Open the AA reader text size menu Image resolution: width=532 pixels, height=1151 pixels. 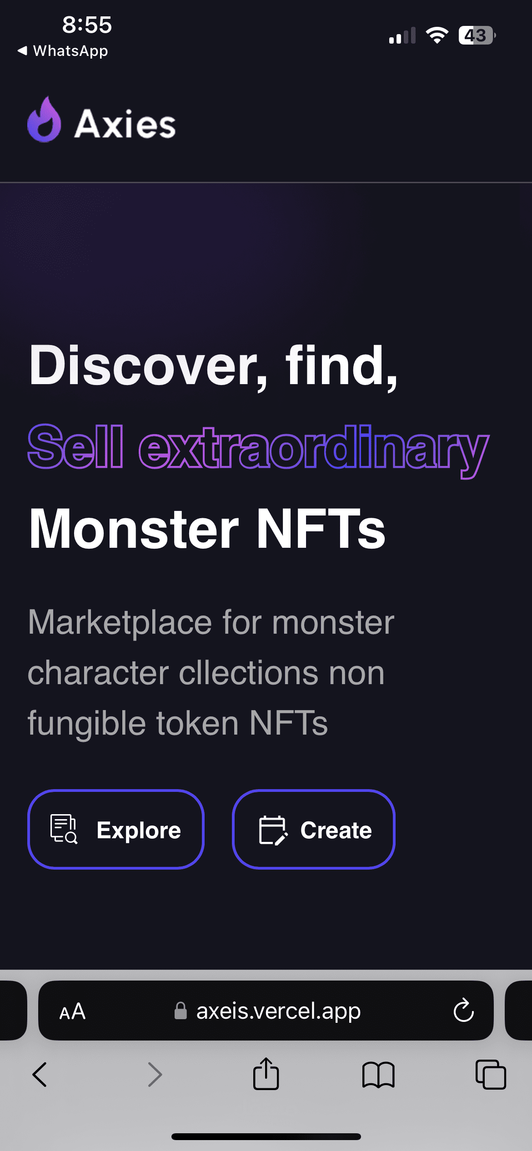[72, 1012]
